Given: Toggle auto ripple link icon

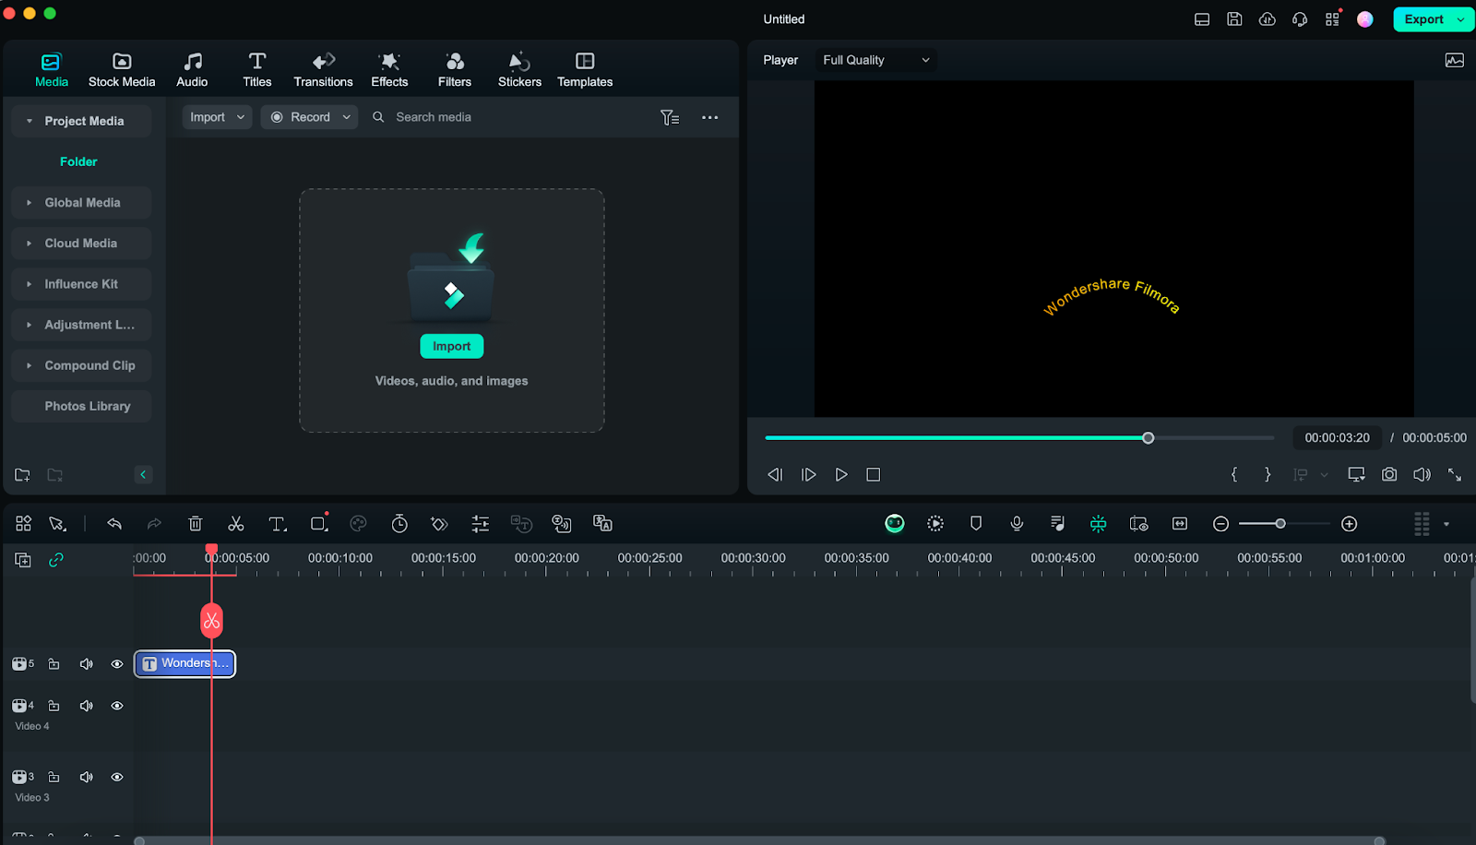Looking at the screenshot, I should coord(56,560).
